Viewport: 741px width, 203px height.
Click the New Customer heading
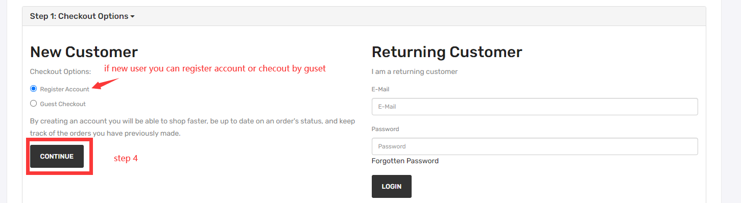[x=84, y=52]
